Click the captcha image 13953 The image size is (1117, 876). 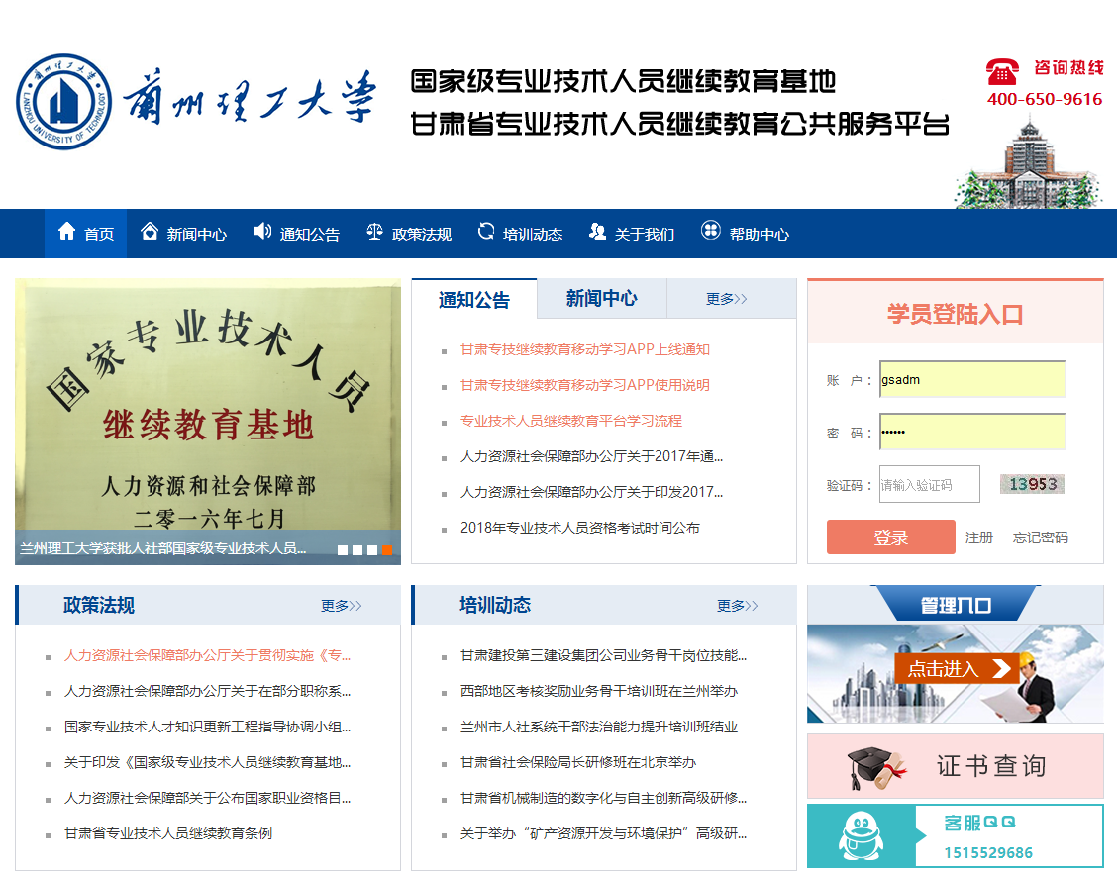click(1032, 484)
